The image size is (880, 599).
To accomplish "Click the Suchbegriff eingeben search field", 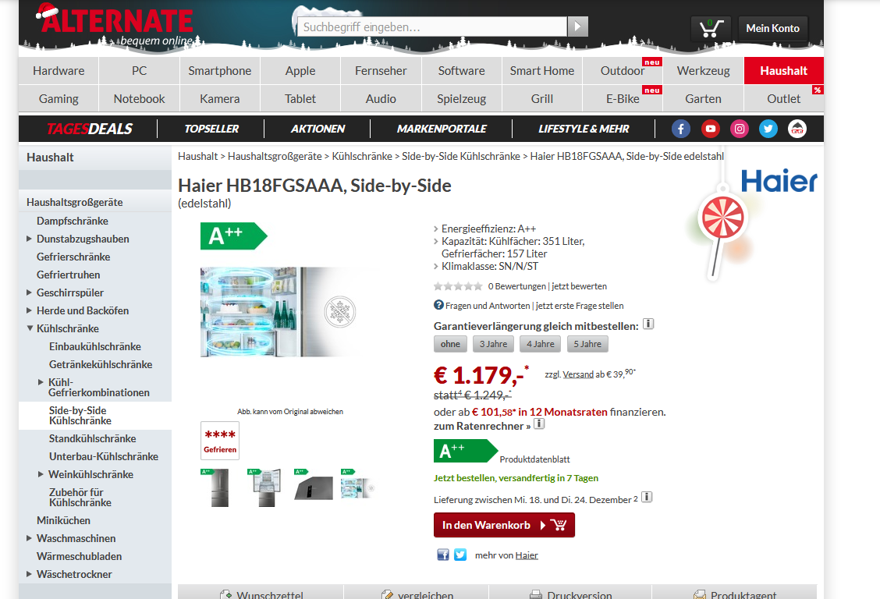I will tap(432, 27).
